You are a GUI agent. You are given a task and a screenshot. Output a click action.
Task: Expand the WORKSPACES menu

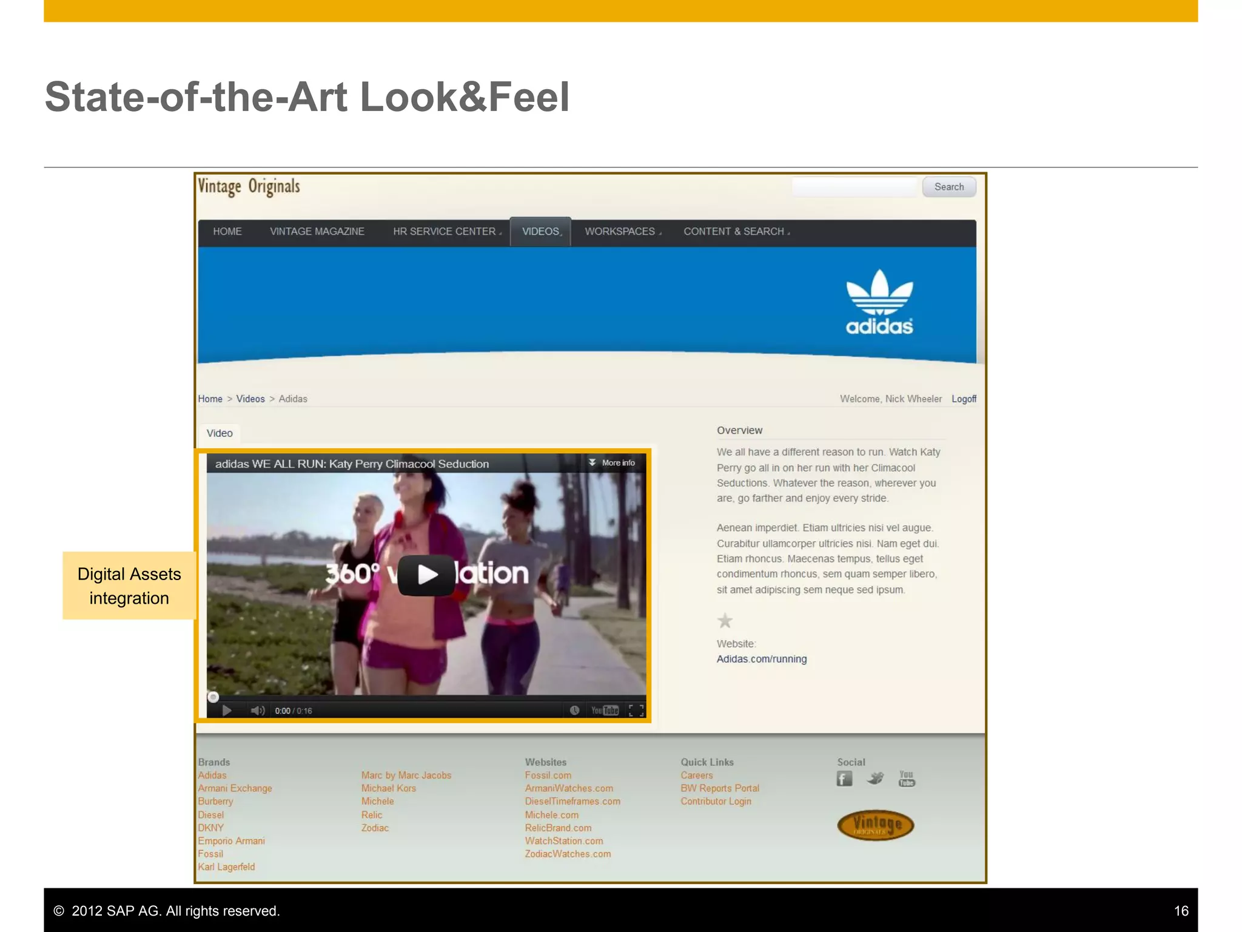623,232
